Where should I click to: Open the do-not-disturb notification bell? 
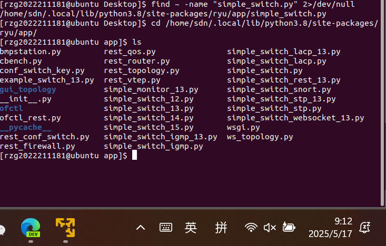point(364,228)
